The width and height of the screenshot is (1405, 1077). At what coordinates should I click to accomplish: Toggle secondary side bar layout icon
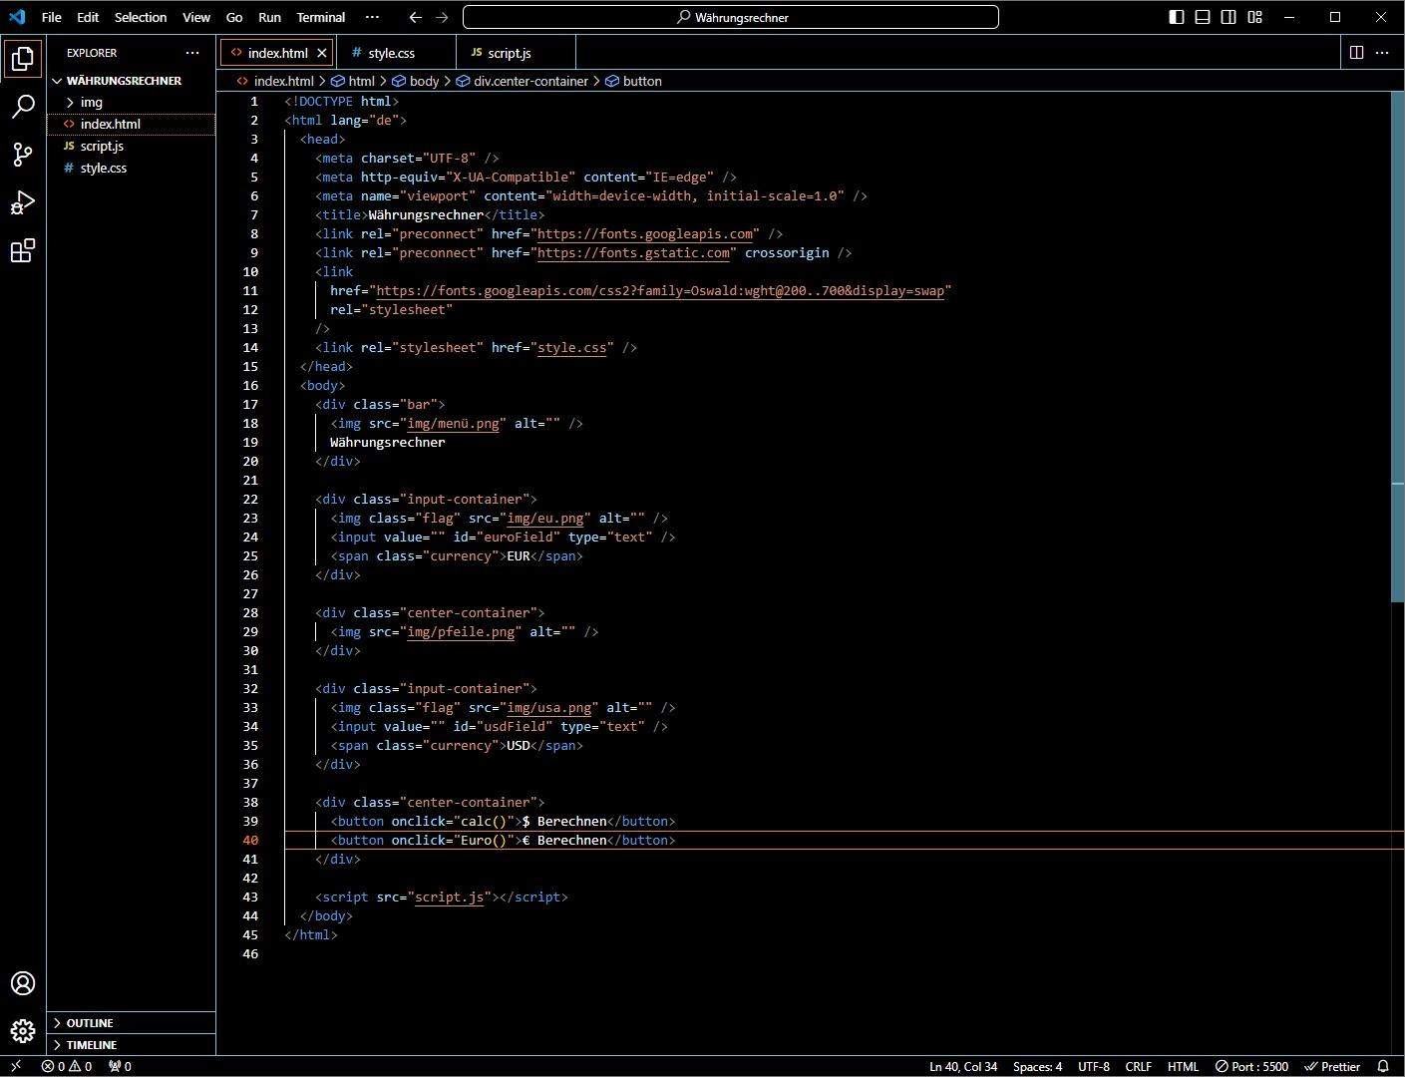coord(1229,17)
